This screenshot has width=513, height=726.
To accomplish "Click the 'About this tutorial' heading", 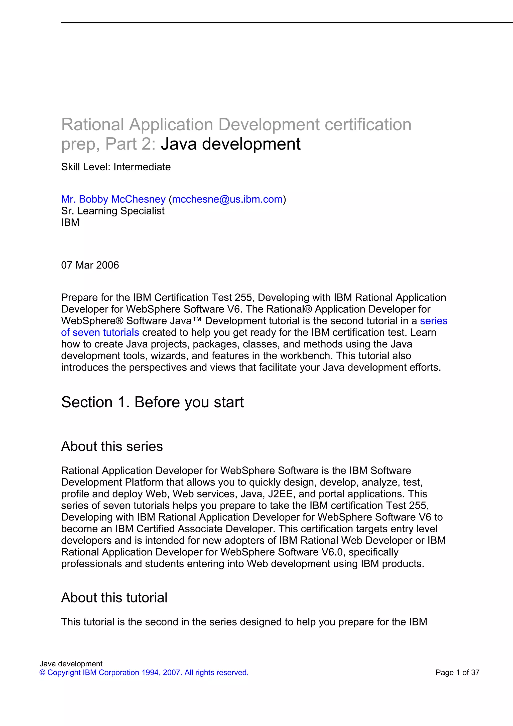I will coord(114,598).
